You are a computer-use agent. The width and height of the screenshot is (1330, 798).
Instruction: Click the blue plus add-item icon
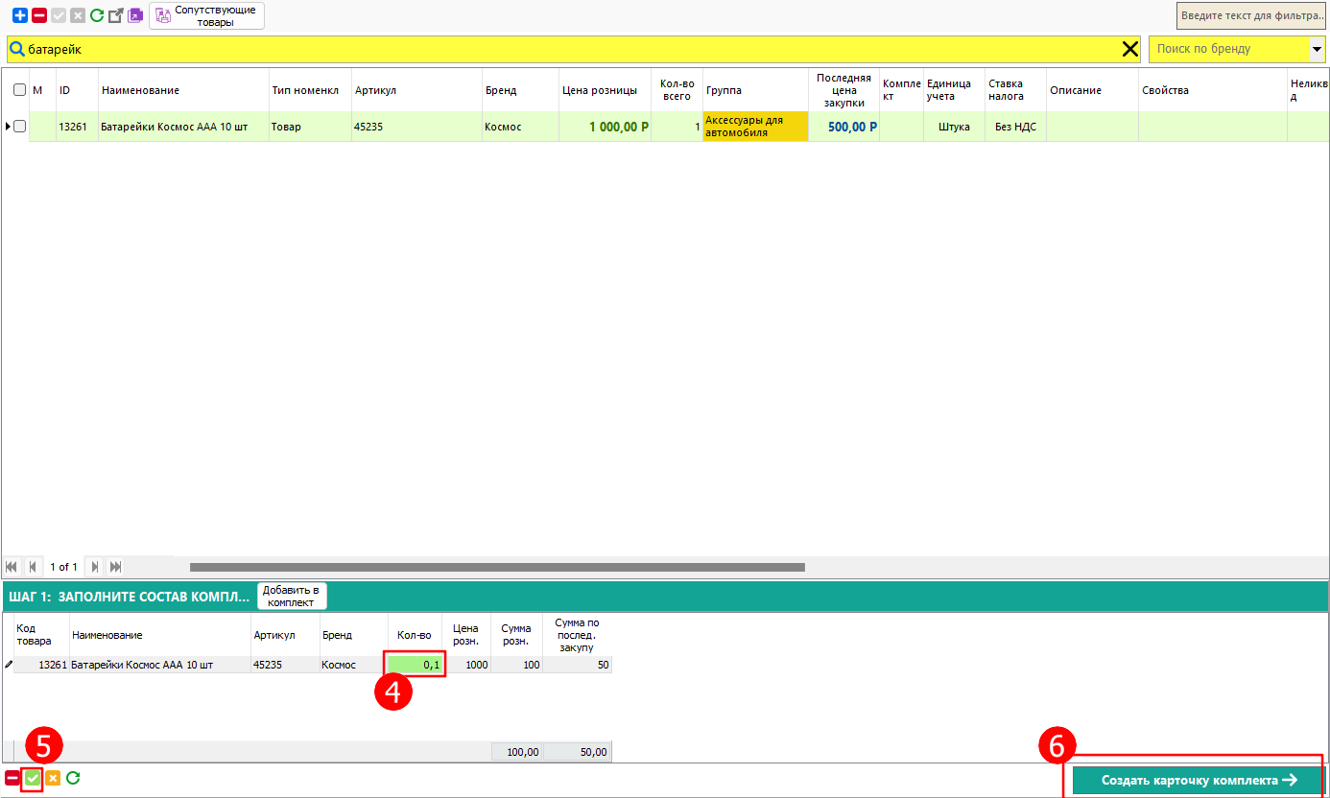point(19,15)
